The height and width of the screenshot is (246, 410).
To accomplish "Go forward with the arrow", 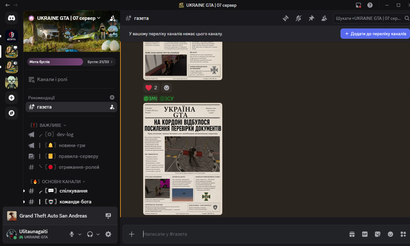I will (x=15, y=5).
